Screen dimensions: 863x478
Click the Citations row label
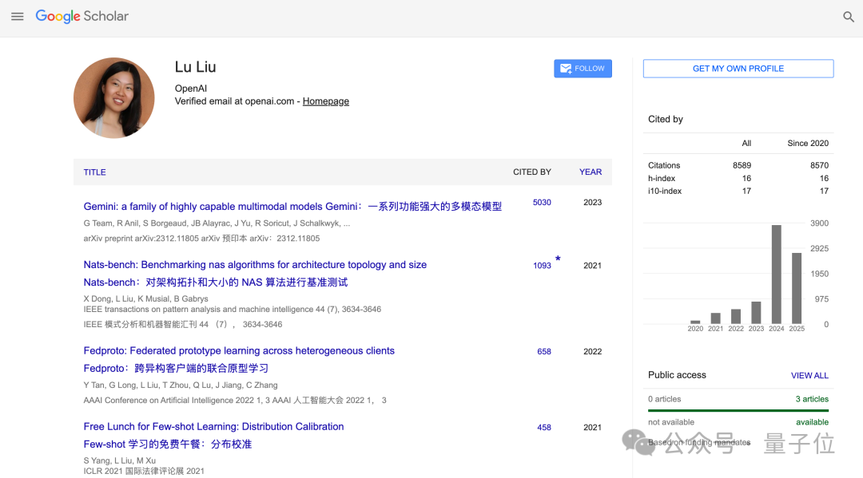click(664, 165)
